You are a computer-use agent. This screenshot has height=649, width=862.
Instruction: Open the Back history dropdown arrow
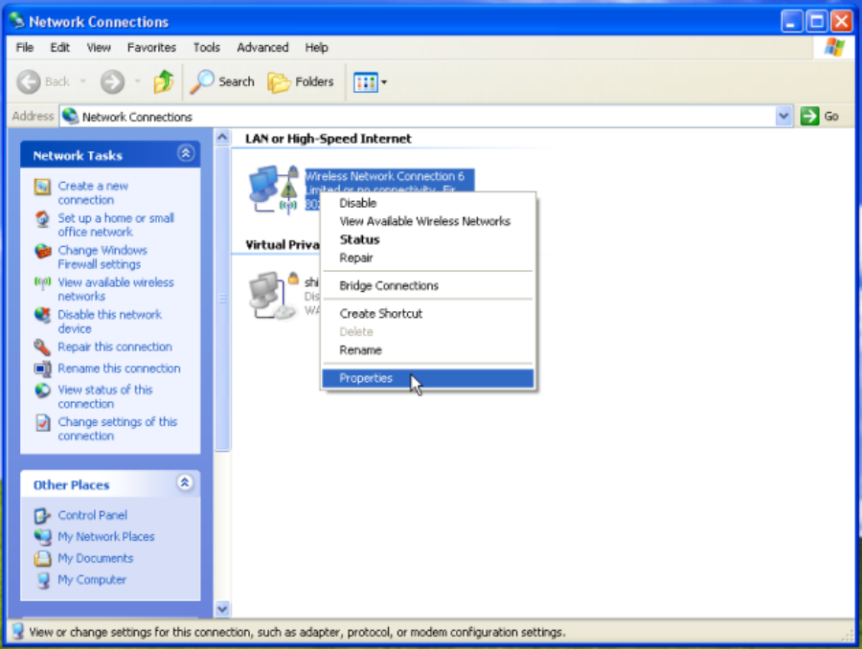pyautogui.click(x=83, y=81)
